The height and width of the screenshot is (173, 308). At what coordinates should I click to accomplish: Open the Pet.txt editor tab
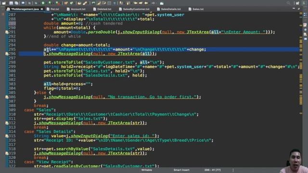click(53, 9)
